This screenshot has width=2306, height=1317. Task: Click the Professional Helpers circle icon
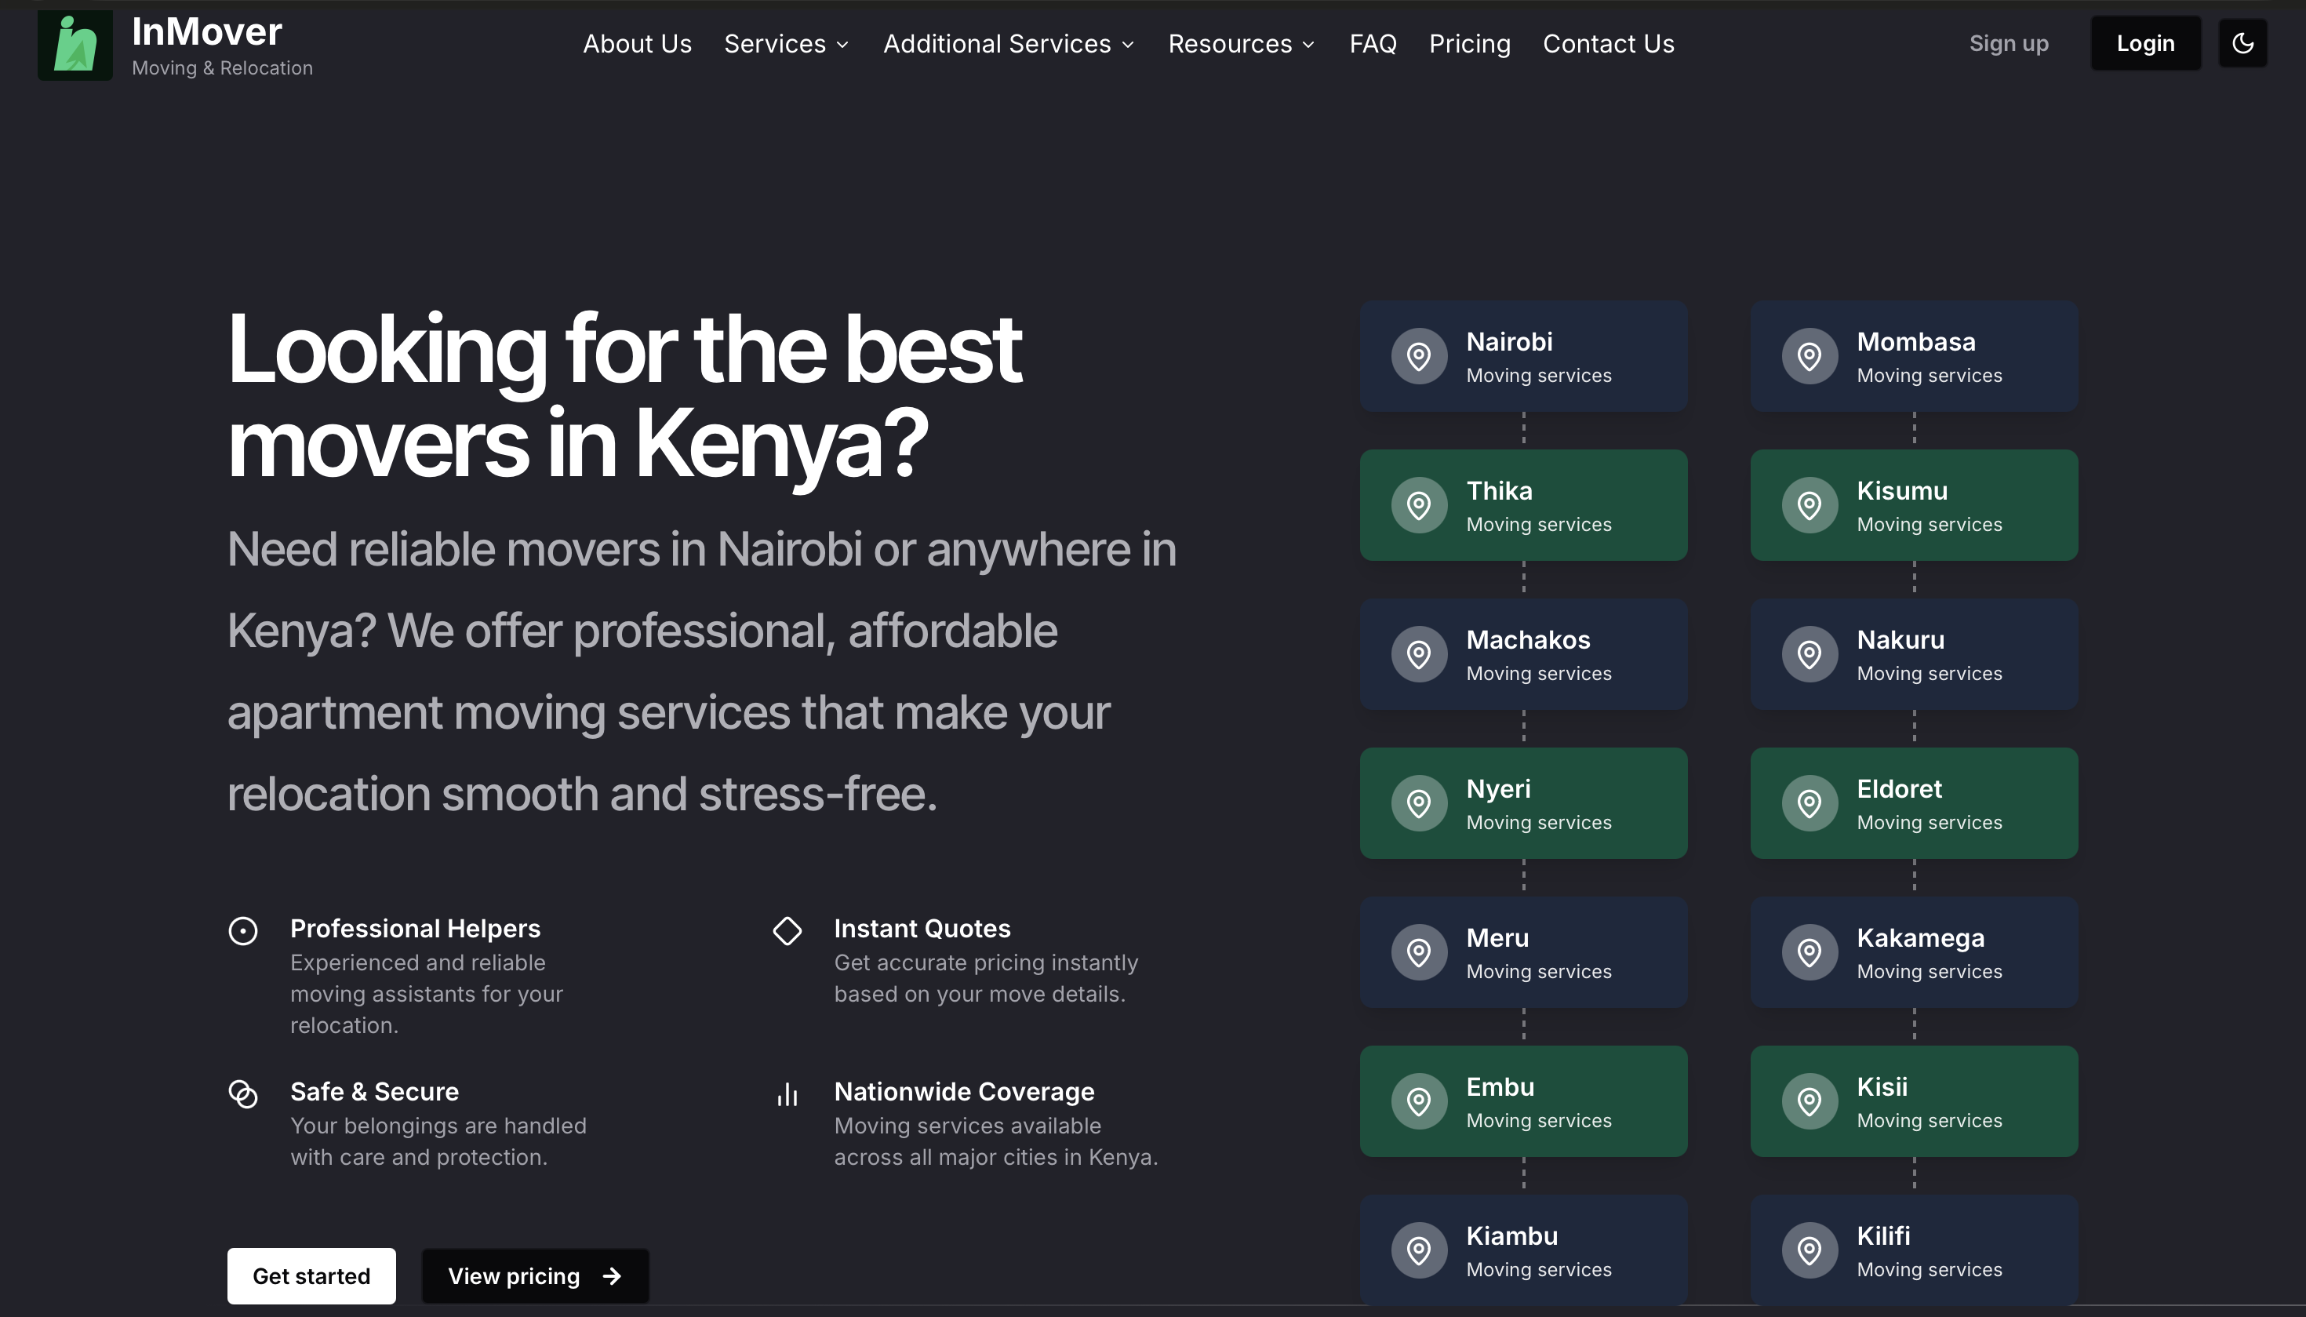[x=242, y=931]
